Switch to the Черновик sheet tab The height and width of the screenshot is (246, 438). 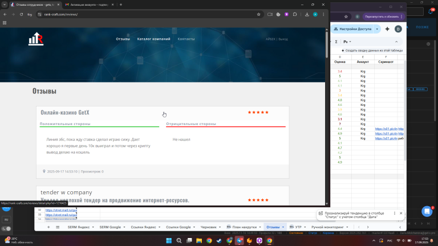pyautogui.click(x=209, y=227)
